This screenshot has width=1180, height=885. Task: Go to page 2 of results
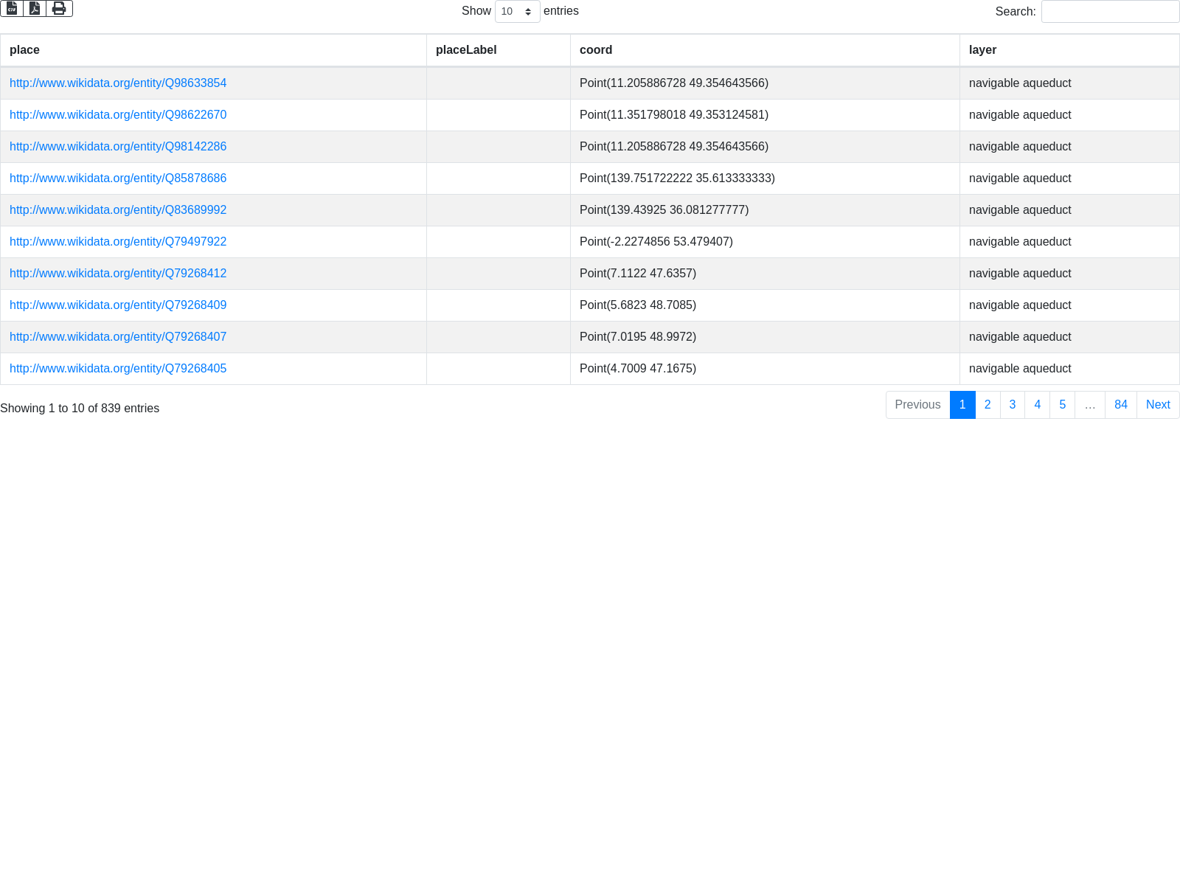(988, 405)
